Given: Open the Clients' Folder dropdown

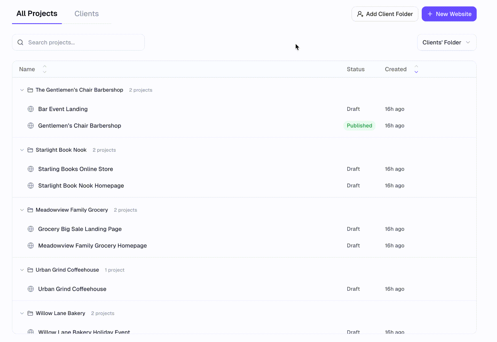Looking at the screenshot, I should [446, 42].
